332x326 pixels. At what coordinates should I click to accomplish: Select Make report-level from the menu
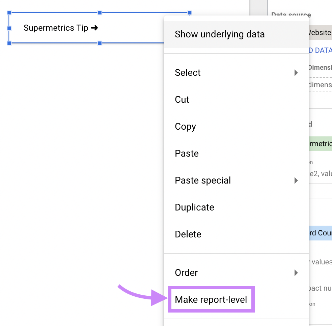pyautogui.click(x=211, y=299)
